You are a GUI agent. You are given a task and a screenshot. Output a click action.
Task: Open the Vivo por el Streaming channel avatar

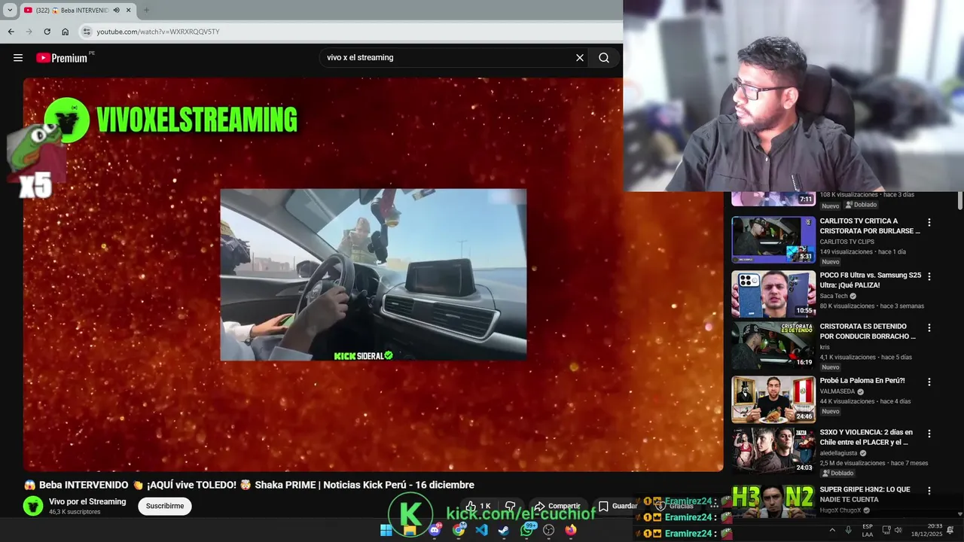(33, 506)
